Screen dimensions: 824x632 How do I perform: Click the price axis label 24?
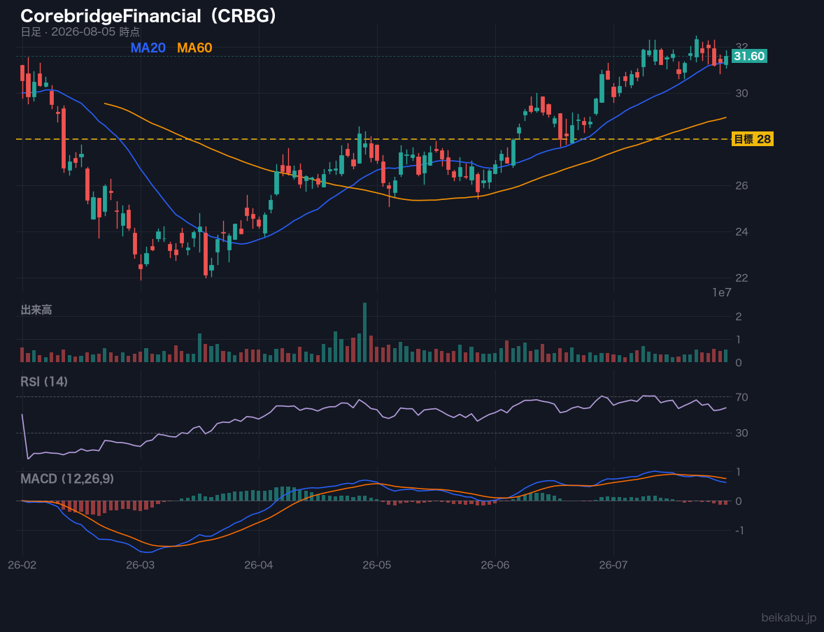[x=741, y=231]
